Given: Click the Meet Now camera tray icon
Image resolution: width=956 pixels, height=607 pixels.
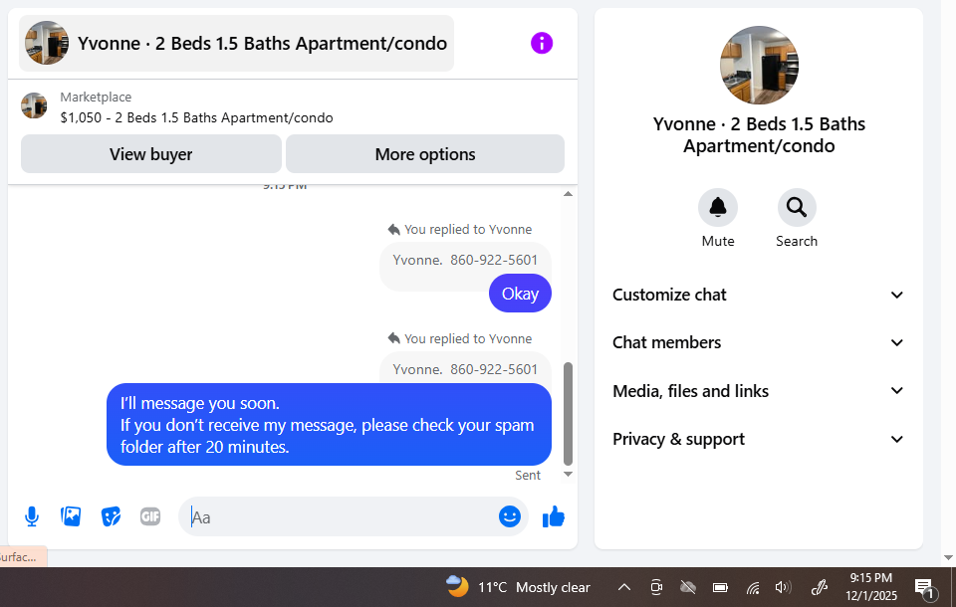Looking at the screenshot, I should 656,587.
